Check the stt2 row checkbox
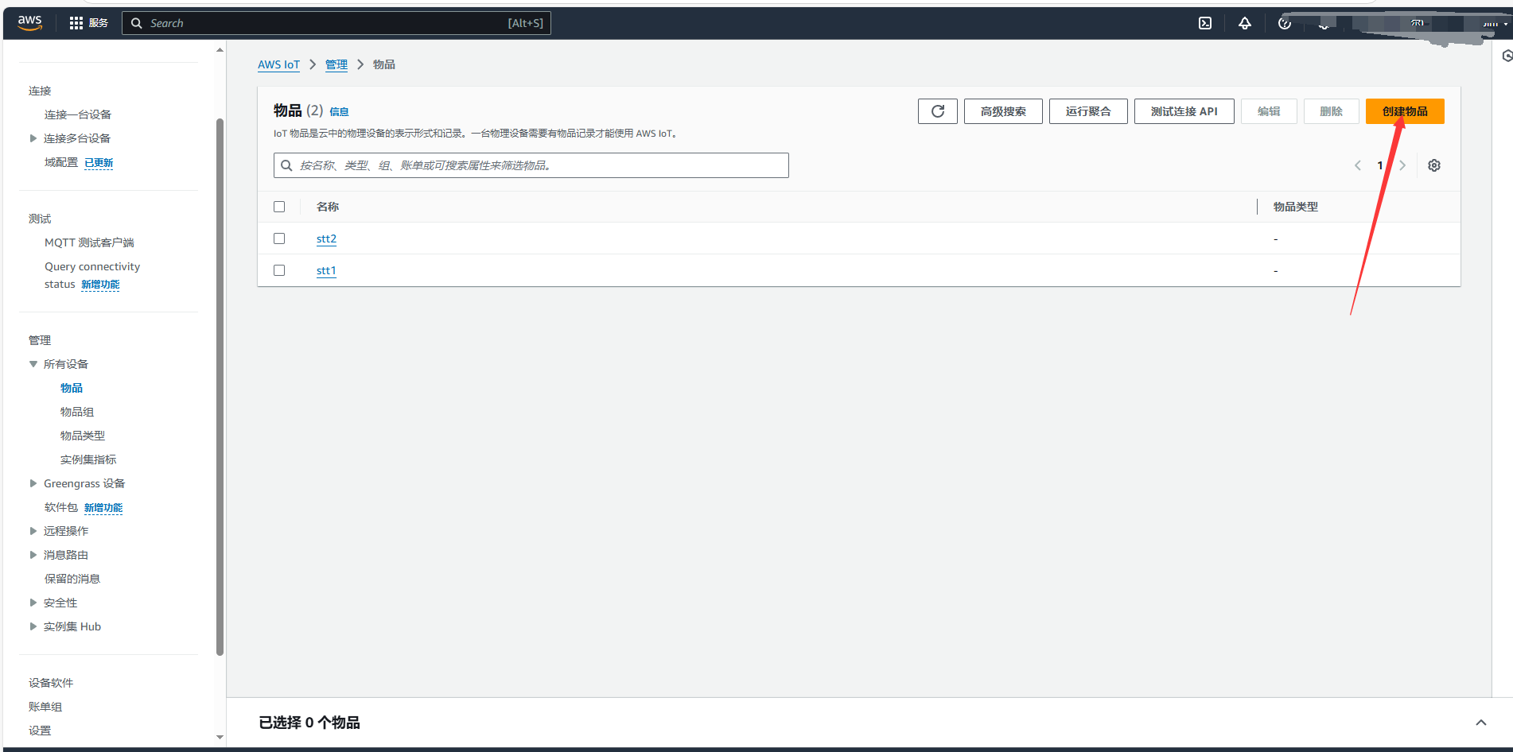The image size is (1513, 752). 279,238
